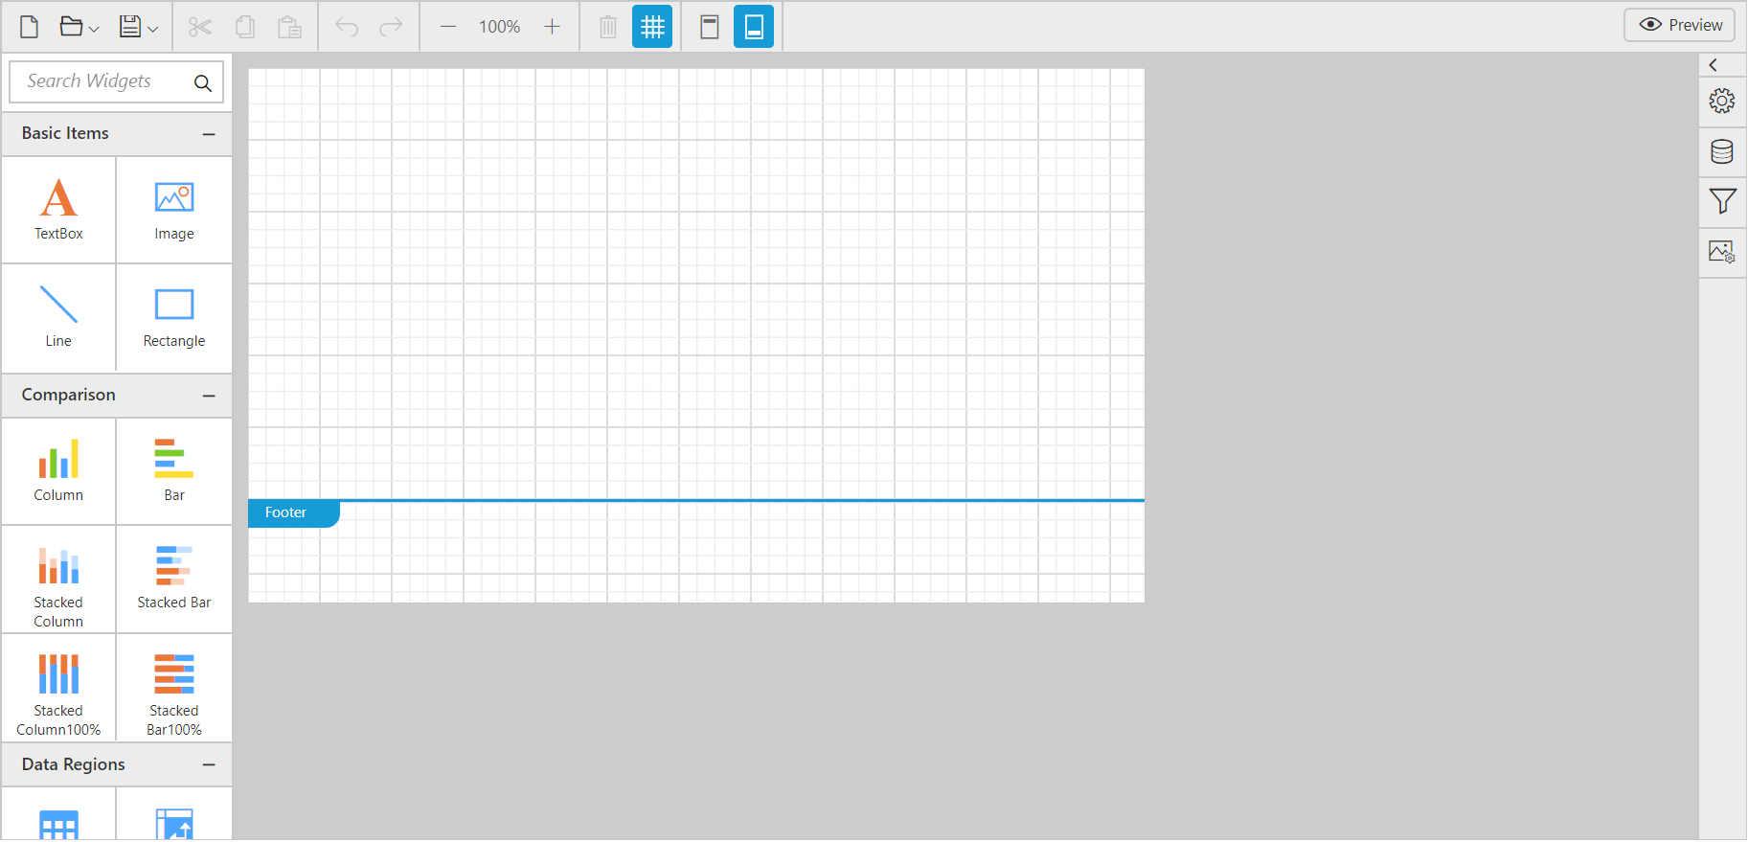Viewport: 1748px width, 842px height.
Task: Click the new report icon
Action: (x=30, y=27)
